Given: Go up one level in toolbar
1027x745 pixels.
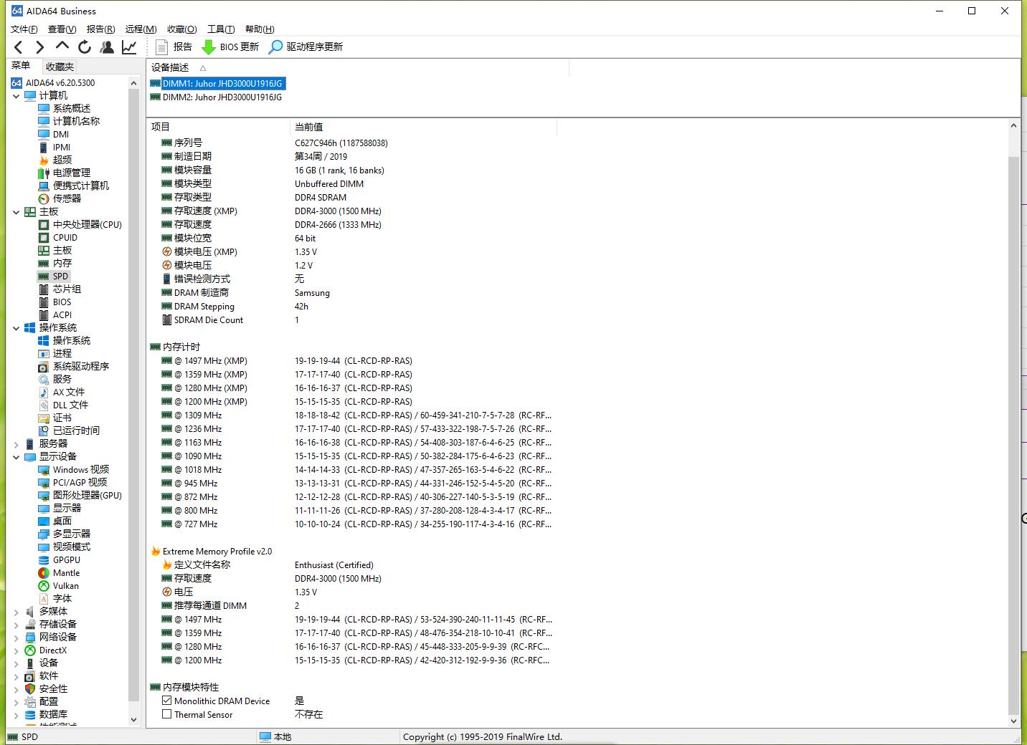Looking at the screenshot, I should [62, 47].
